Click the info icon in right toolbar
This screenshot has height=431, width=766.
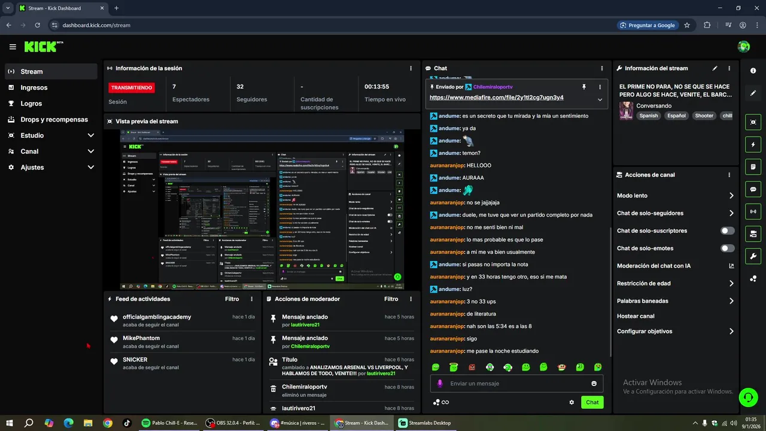tap(753, 71)
